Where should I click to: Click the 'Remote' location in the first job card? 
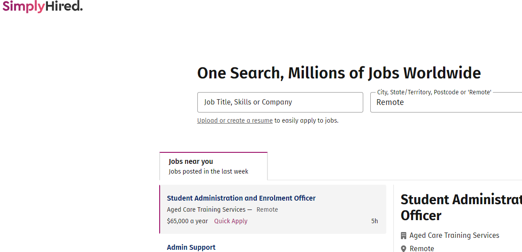point(267,209)
